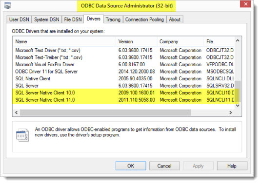Viewport: 261px width, 184px height.
Task: Sort drivers by the Version column header
Action: click(137, 41)
